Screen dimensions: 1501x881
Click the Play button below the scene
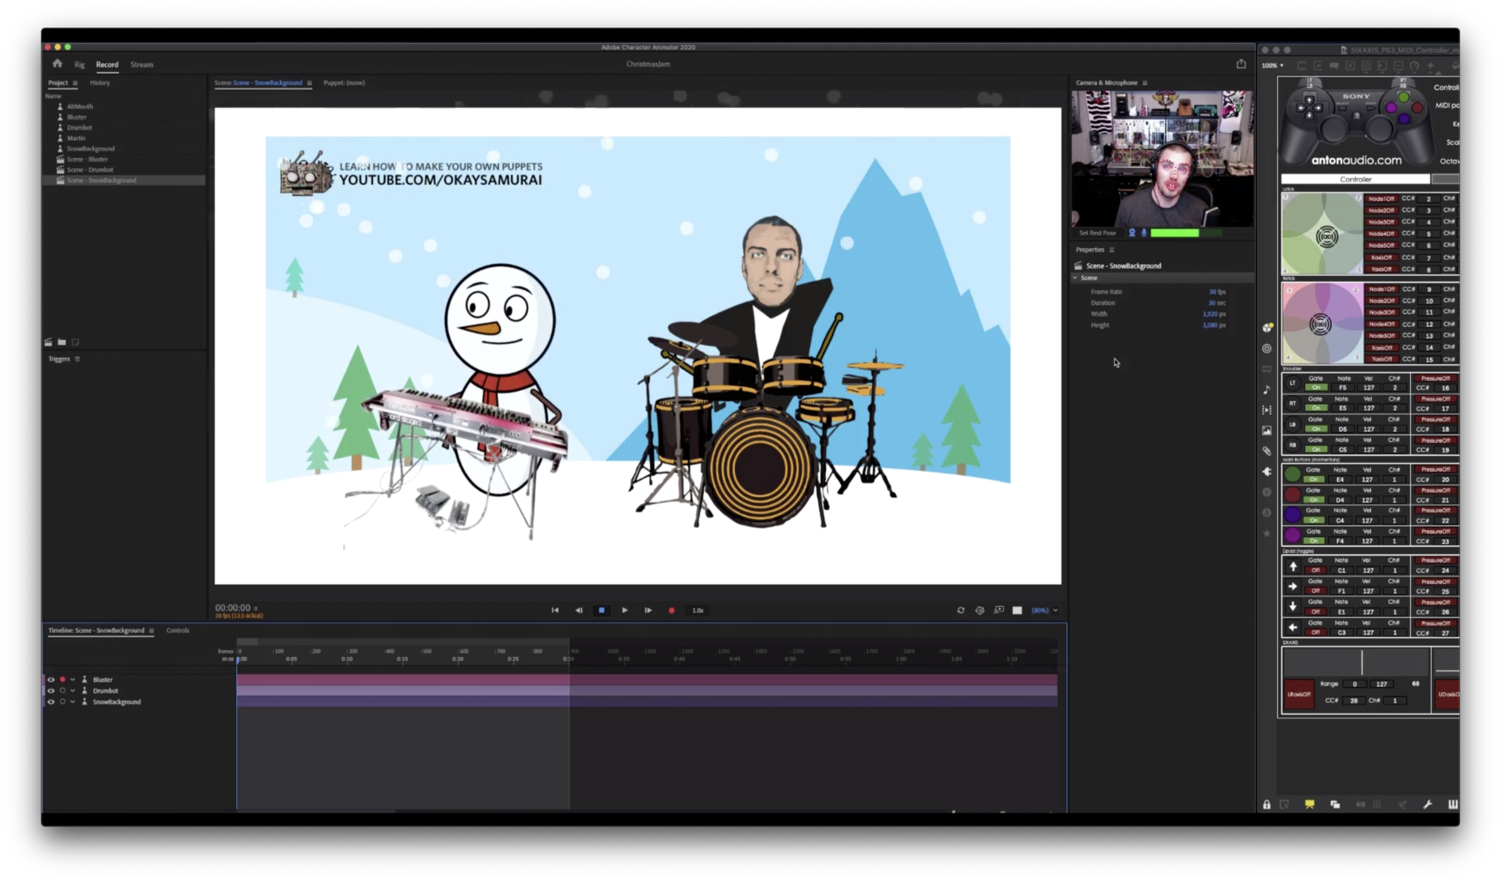624,610
